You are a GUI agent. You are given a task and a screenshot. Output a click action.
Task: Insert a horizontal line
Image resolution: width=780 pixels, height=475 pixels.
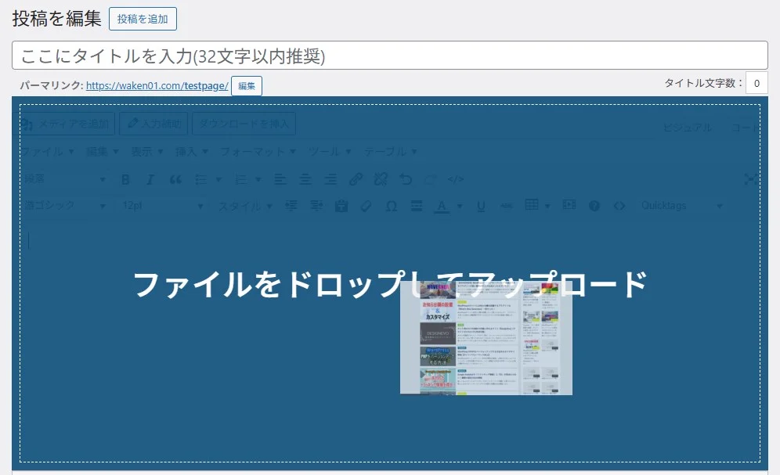click(417, 206)
